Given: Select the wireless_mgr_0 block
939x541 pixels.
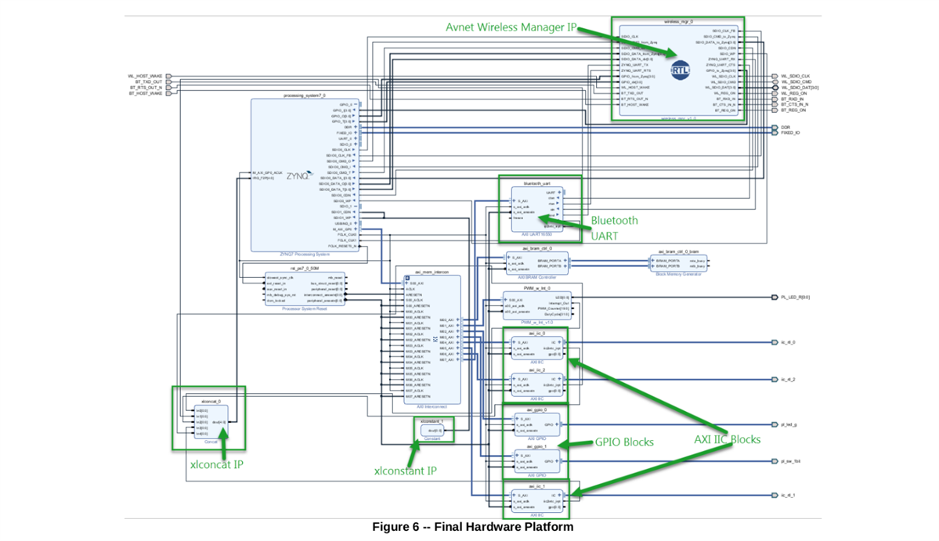Looking at the screenshot, I should [678, 70].
